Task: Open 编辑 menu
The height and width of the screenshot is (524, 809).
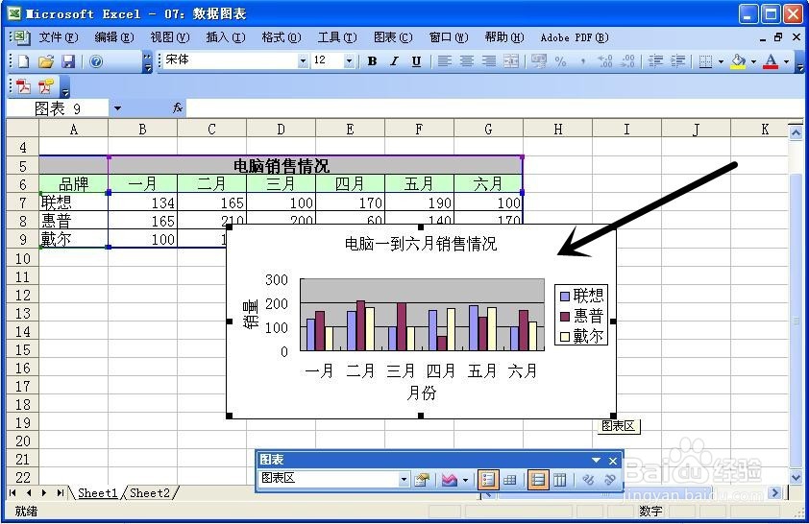Action: point(114,37)
